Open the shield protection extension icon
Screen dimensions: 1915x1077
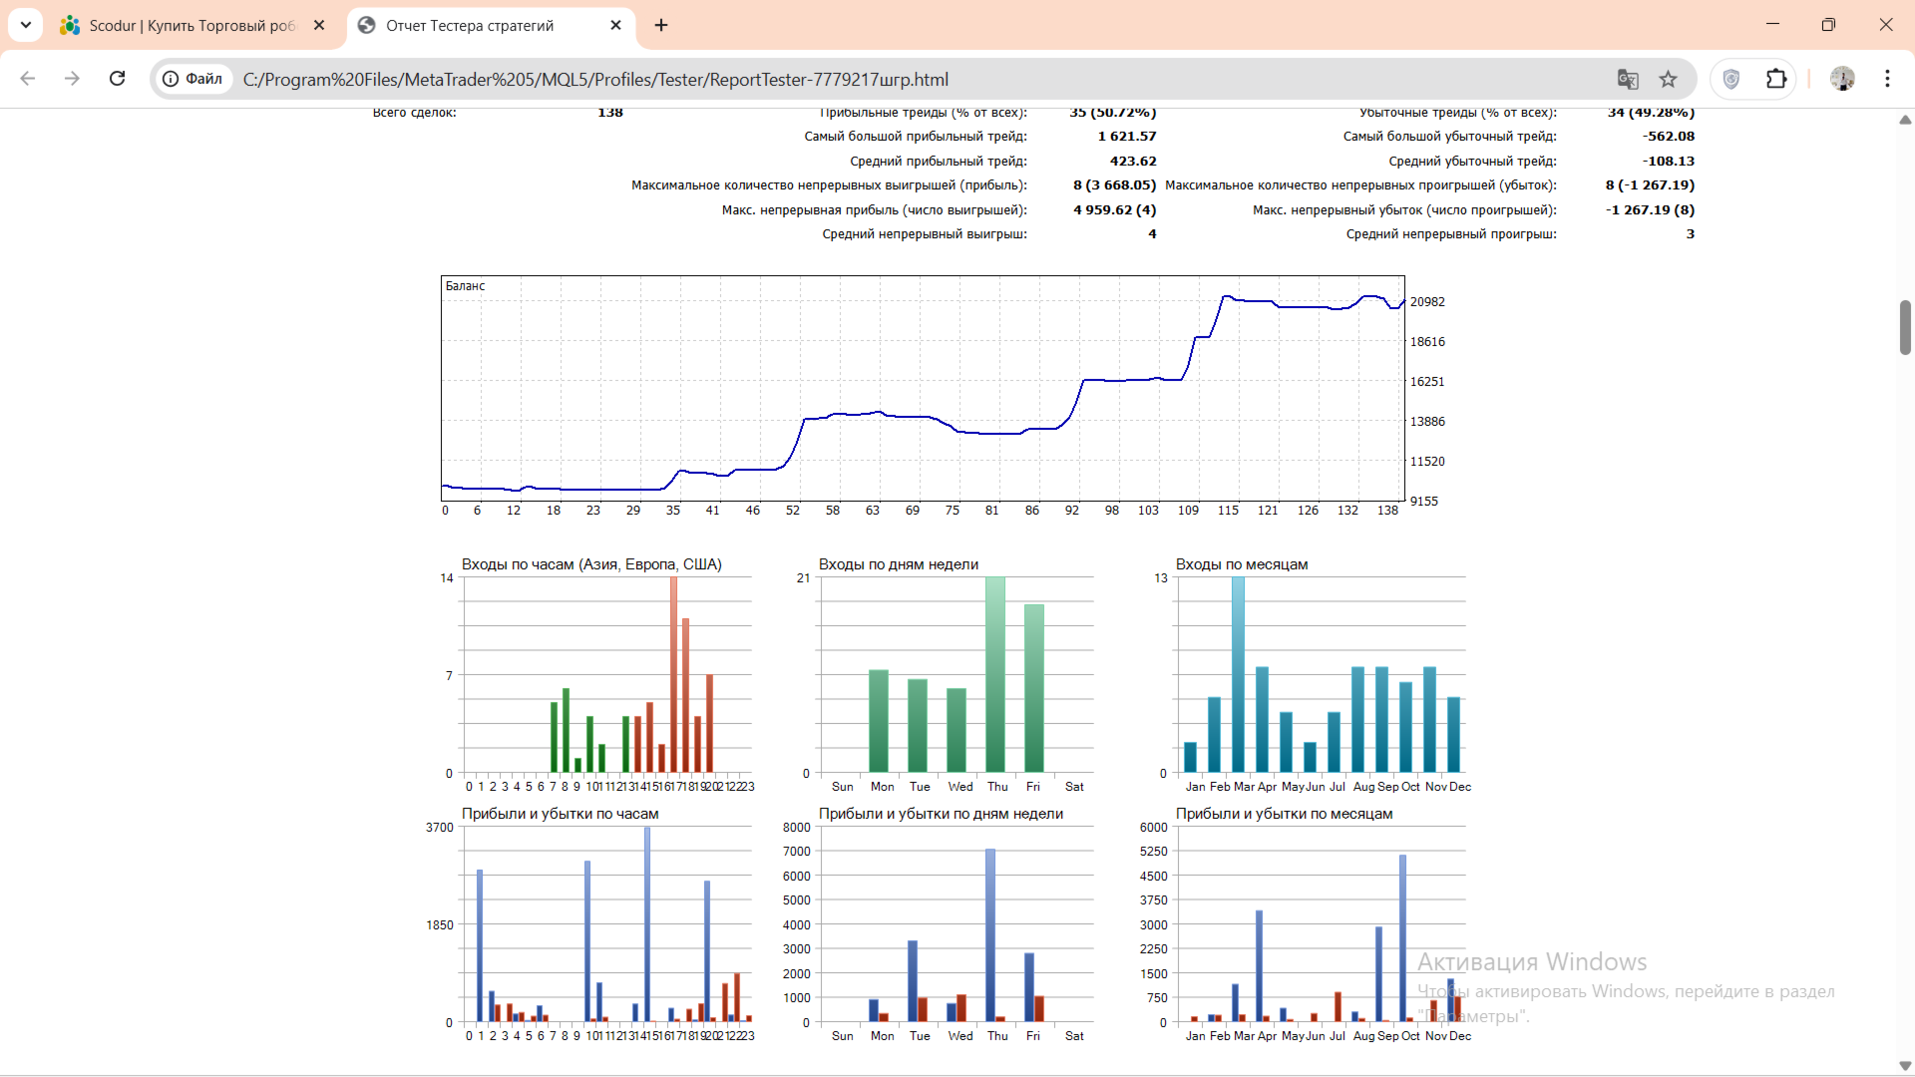point(1731,79)
